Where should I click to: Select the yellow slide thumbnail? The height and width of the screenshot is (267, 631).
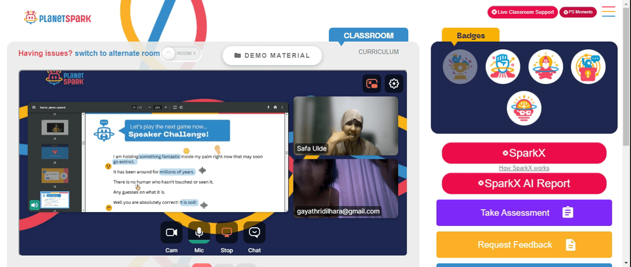click(55, 175)
